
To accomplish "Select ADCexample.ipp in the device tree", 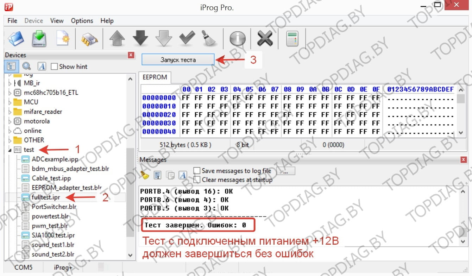I will (x=55, y=159).
